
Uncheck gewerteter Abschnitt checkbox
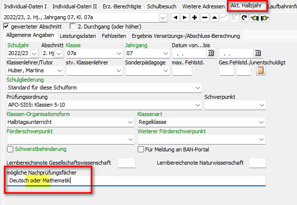pyautogui.click(x=6, y=26)
